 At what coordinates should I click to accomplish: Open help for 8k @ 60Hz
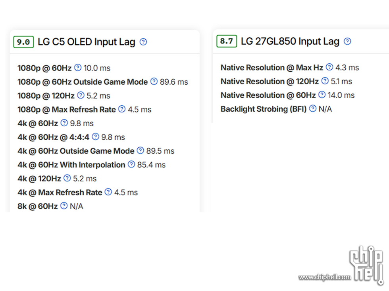click(64, 206)
